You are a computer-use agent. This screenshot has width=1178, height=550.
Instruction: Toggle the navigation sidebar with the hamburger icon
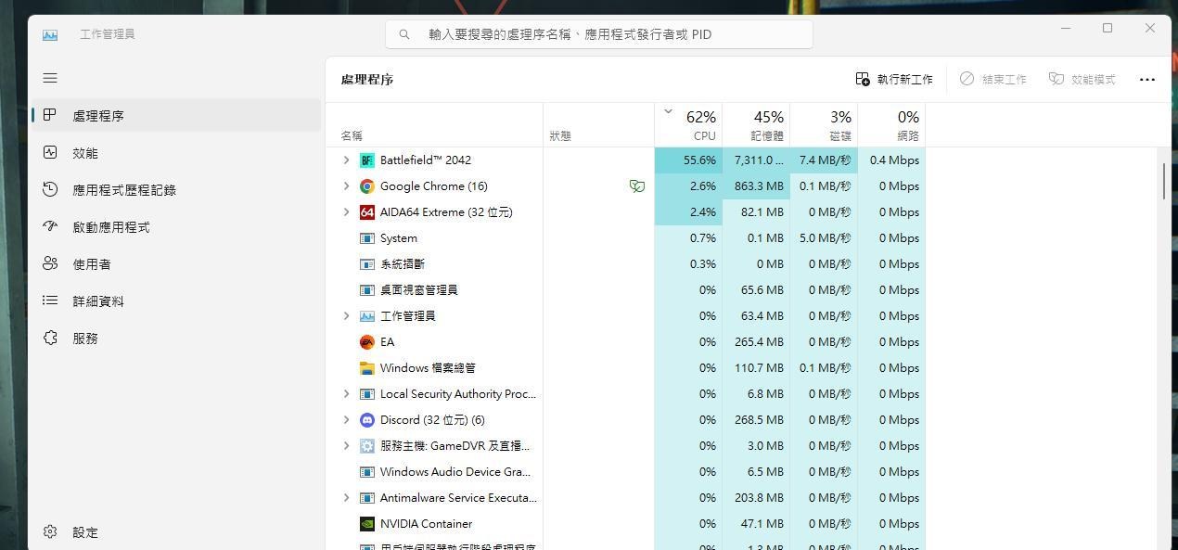pyautogui.click(x=50, y=78)
